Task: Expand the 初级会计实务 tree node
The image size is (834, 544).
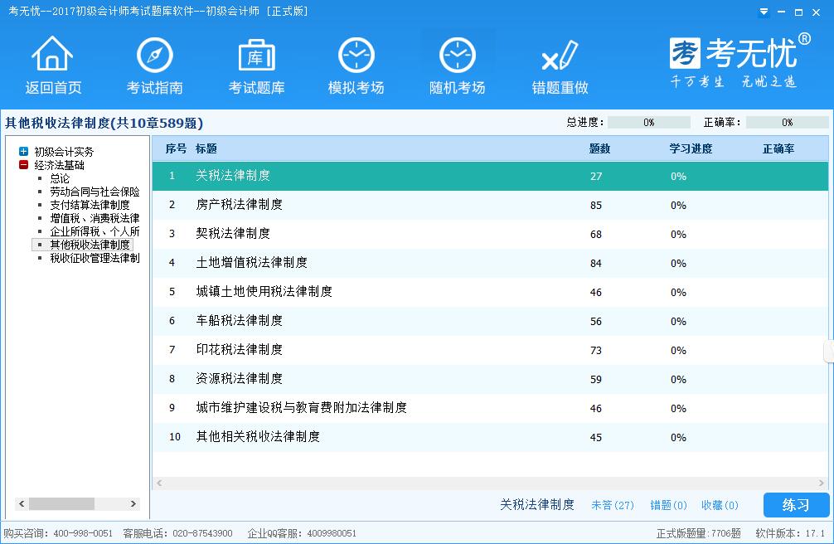Action: click(23, 152)
